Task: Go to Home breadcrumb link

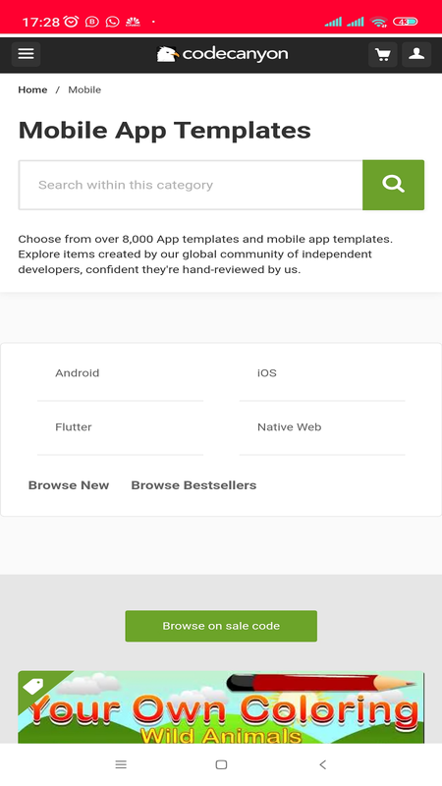Action: pos(32,89)
